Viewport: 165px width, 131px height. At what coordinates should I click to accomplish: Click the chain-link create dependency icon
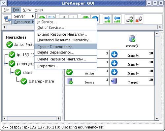129,19
